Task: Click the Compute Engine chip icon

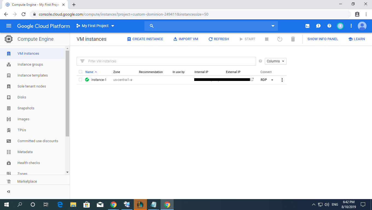Action: point(9,39)
